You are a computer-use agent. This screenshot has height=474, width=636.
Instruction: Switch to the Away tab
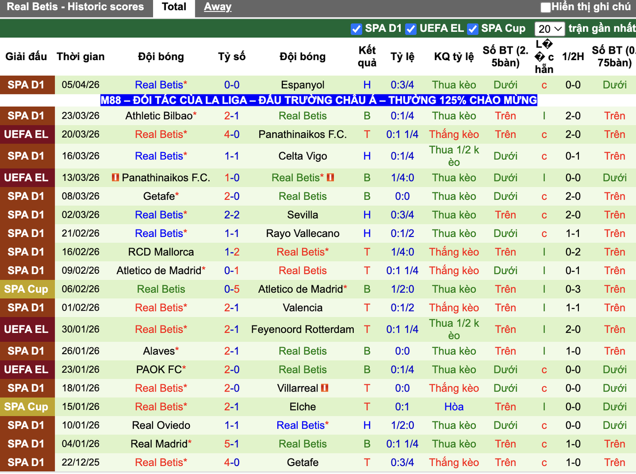click(x=217, y=6)
